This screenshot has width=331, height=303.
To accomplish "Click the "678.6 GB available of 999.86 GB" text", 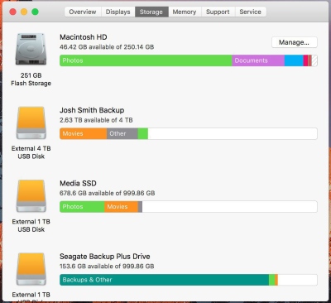I will point(108,193).
